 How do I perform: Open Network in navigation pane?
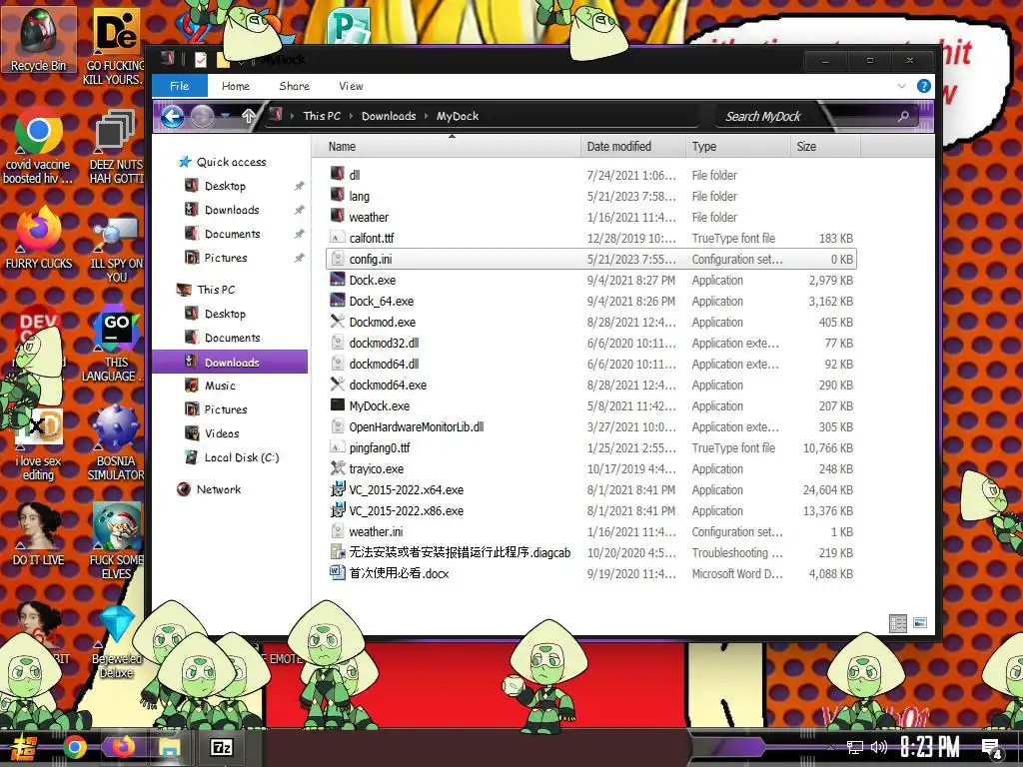coord(219,489)
